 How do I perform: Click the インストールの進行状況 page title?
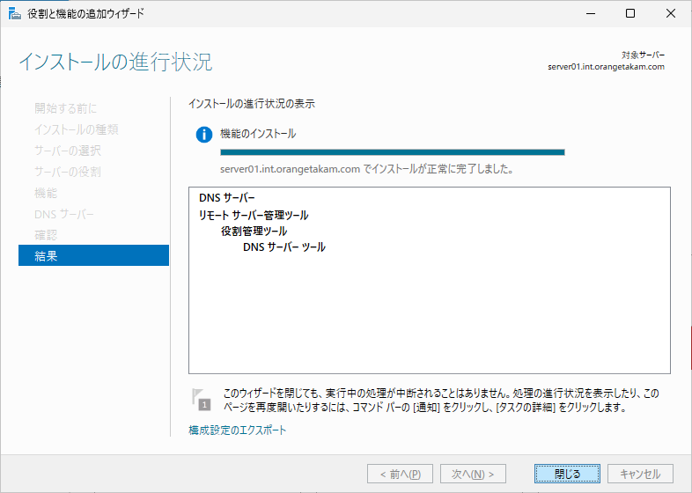[x=115, y=62]
